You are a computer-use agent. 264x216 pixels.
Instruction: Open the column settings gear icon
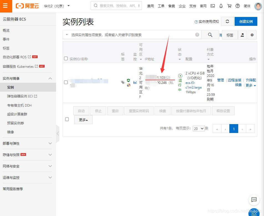[x=252, y=35]
